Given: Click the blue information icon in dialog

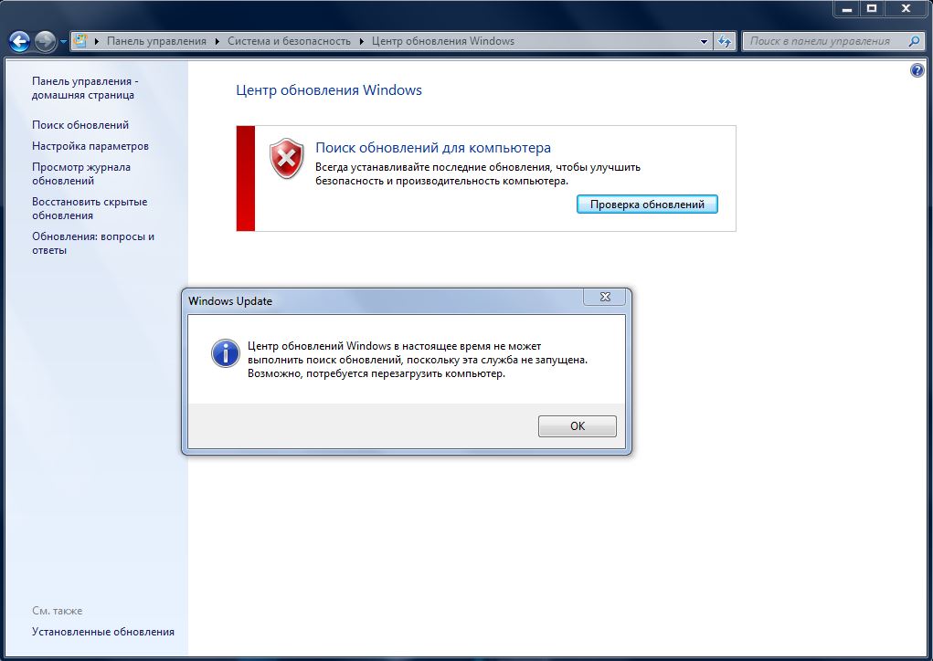Looking at the screenshot, I should (226, 353).
